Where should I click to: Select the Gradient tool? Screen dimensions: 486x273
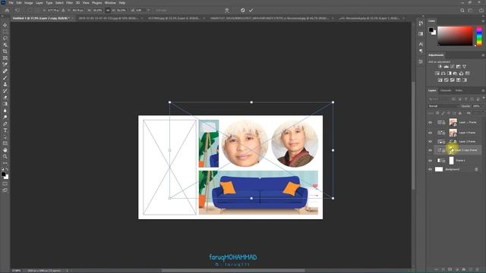[x=5, y=104]
